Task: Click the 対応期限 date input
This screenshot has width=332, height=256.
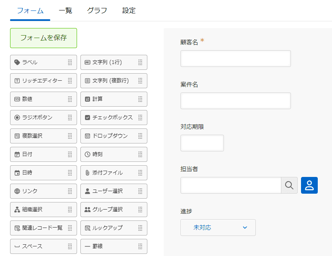Action: tap(202, 143)
